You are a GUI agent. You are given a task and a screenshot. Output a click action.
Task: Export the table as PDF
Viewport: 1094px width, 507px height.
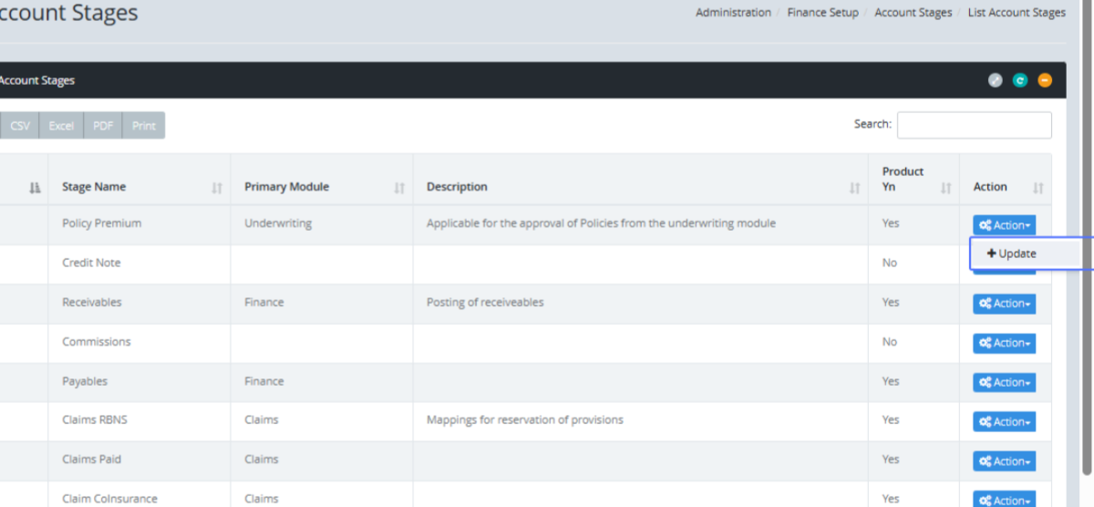pyautogui.click(x=103, y=126)
